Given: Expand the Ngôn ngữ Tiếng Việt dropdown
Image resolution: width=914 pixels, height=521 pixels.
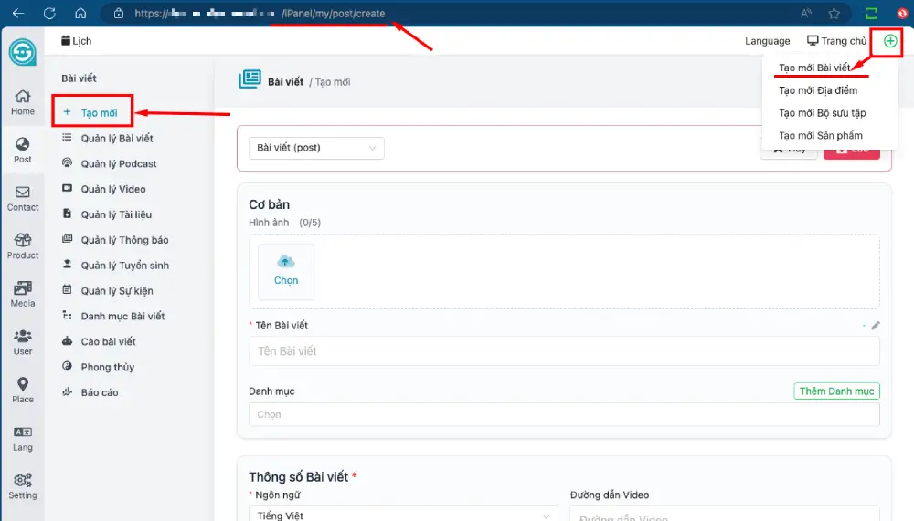Looking at the screenshot, I should [402, 515].
